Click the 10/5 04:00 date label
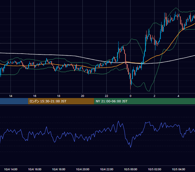Viewport: 195px width, 172px height. pos(178,169)
